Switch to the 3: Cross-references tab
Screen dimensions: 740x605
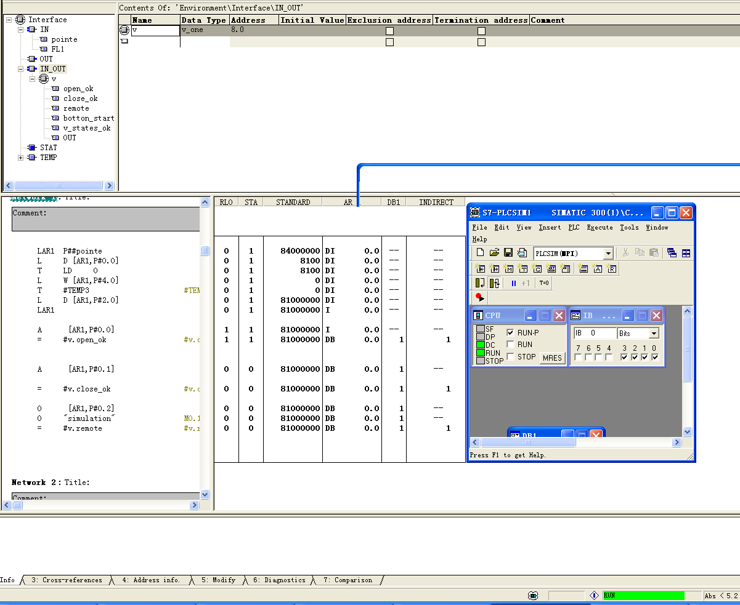click(67, 580)
